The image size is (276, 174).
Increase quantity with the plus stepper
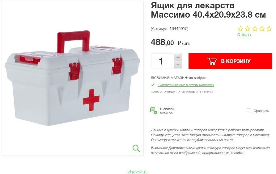(178, 57)
